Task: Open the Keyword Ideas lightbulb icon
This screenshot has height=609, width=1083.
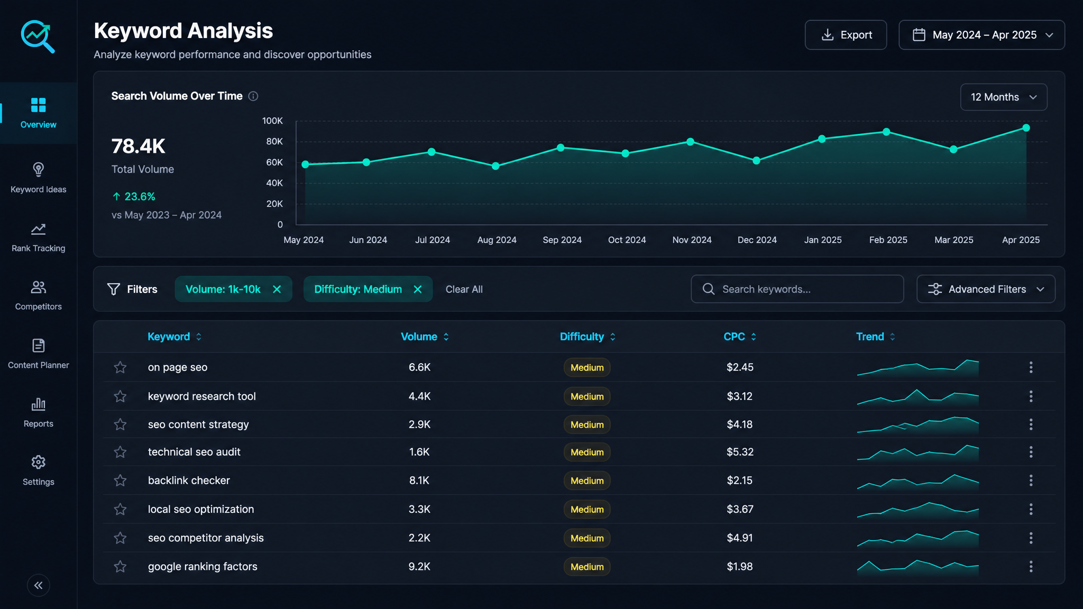Action: [x=38, y=170]
